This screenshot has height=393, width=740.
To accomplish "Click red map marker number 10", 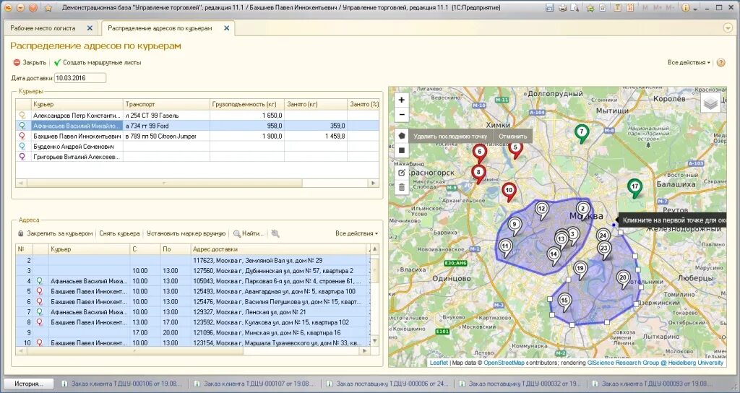I will pos(509,191).
